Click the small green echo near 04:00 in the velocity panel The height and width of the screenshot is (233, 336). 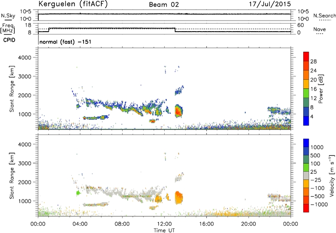coord(78,193)
